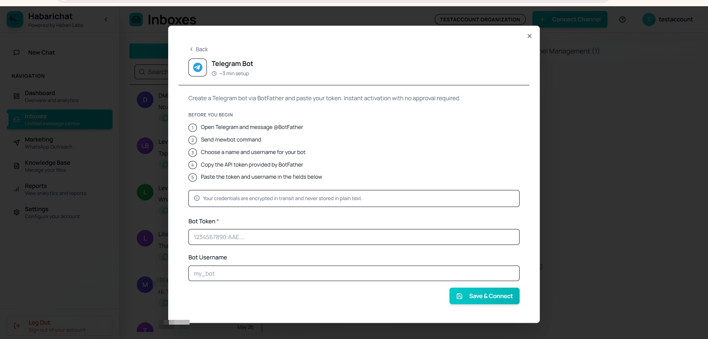Click TESTACCOUNT ORGANIZATION badge
The width and height of the screenshot is (708, 339).
[x=480, y=20]
